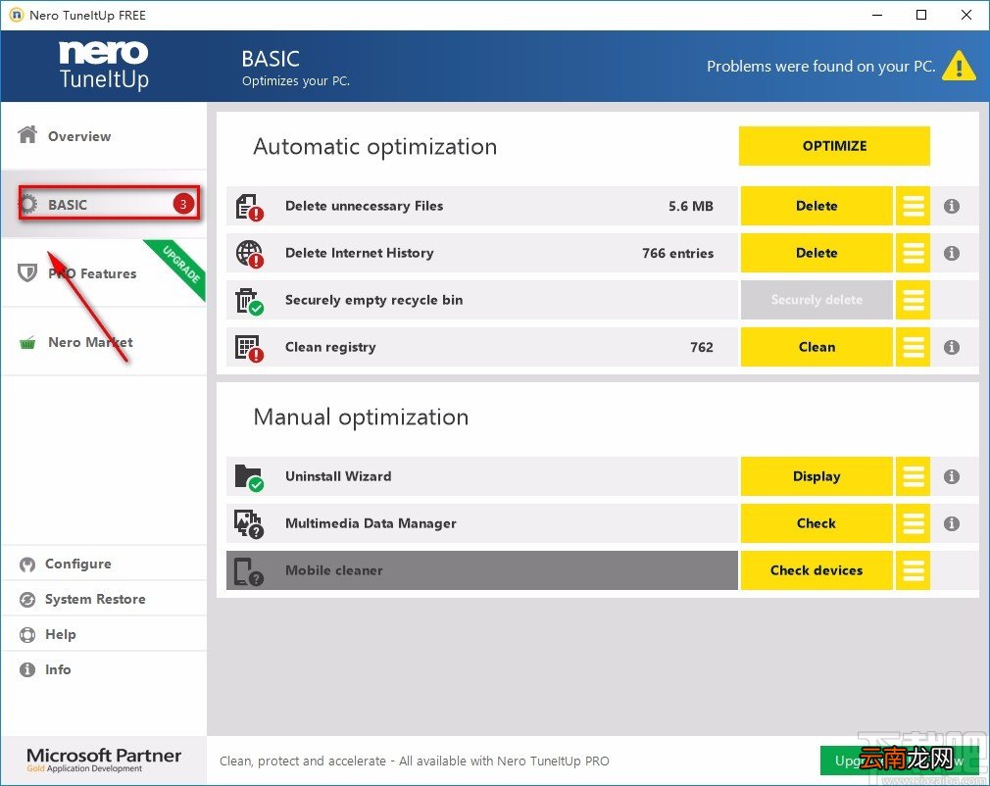Click the 'Manual optimization' heading

(x=361, y=418)
